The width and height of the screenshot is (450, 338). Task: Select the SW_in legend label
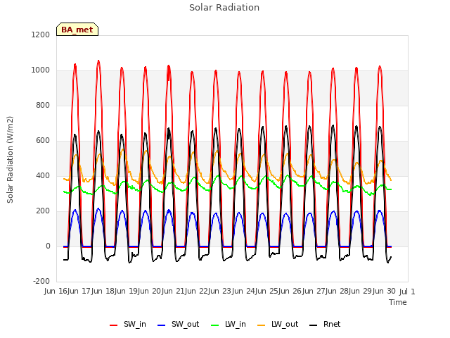(x=134, y=324)
